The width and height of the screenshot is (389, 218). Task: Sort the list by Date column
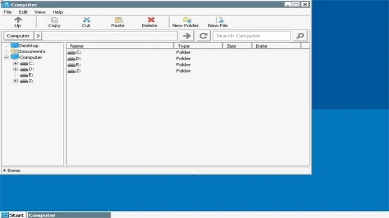click(x=276, y=46)
